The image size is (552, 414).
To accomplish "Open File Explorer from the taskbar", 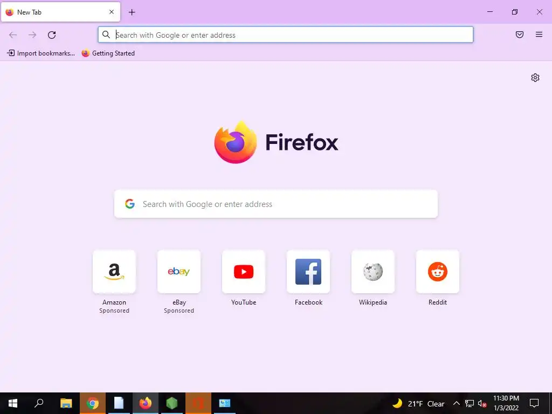I will click(x=66, y=403).
